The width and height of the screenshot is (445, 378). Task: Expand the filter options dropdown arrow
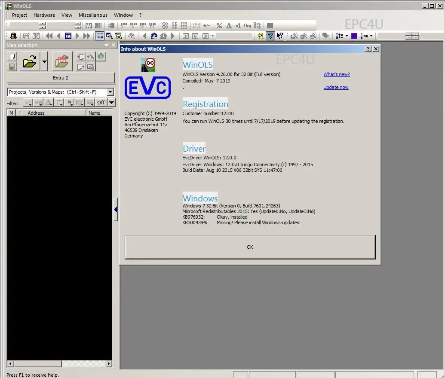pos(111,102)
